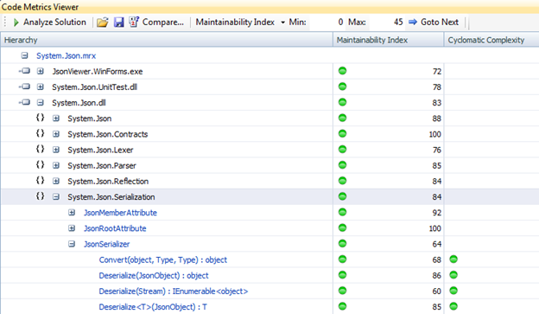Expand the System.Json namespace
Viewport: 539px width, 314px height.
coord(56,119)
